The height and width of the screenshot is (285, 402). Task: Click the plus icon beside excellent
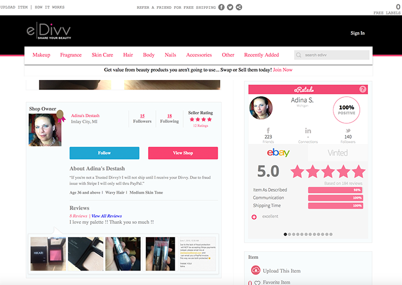[254, 217]
